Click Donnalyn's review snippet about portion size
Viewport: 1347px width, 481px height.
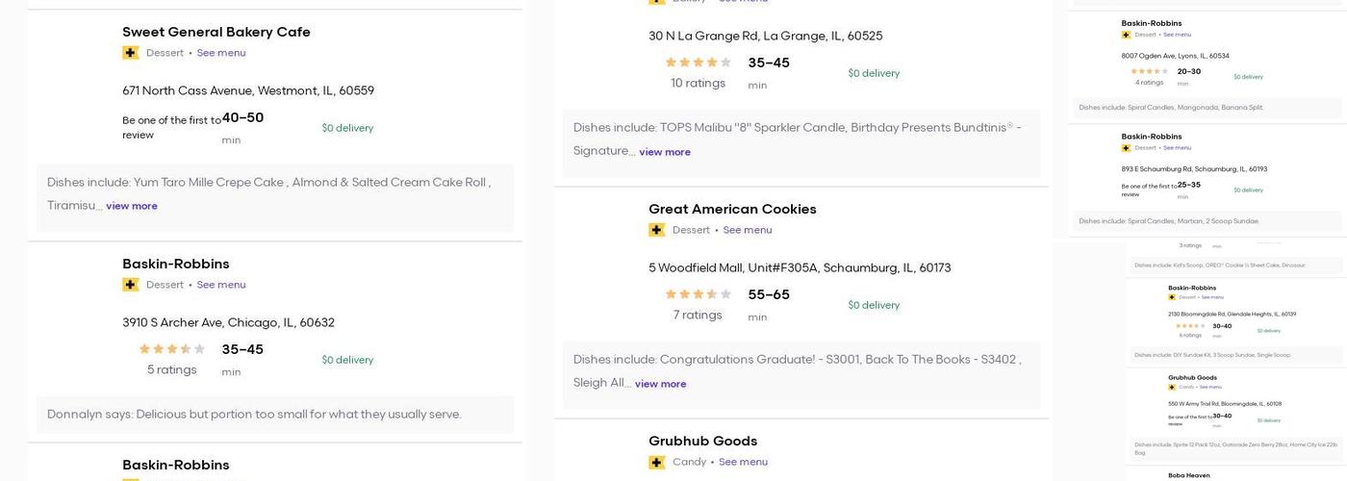tap(254, 415)
